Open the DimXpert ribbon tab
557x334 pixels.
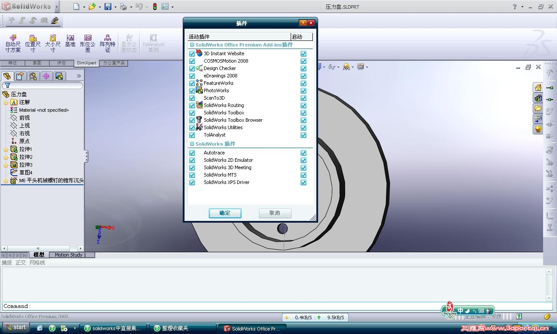[86, 63]
